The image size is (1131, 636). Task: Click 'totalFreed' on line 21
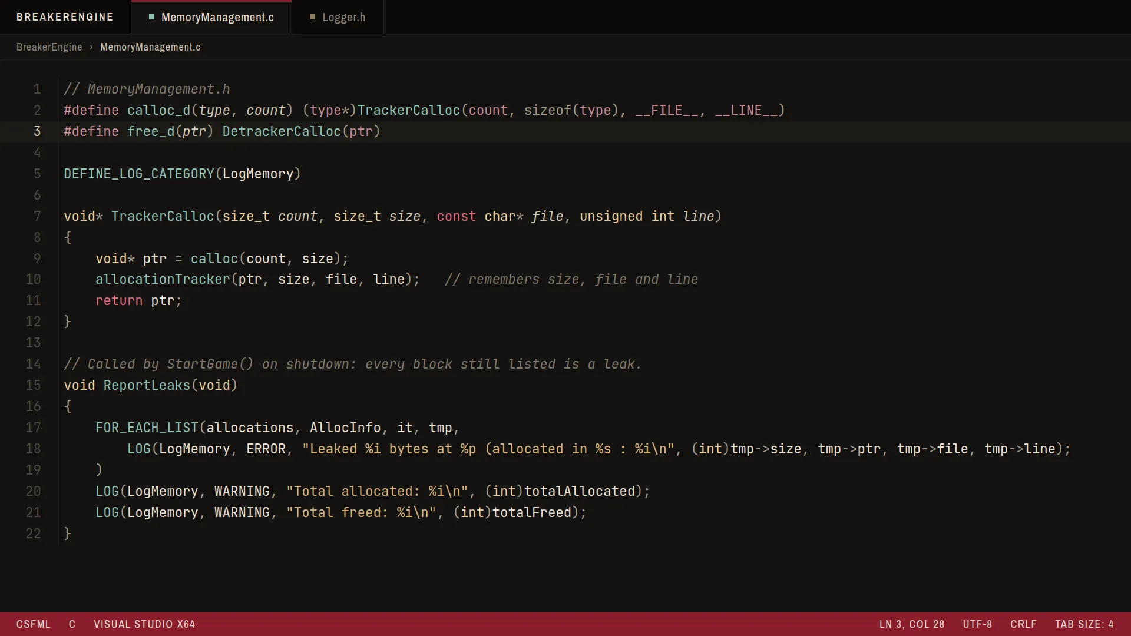pos(532,512)
